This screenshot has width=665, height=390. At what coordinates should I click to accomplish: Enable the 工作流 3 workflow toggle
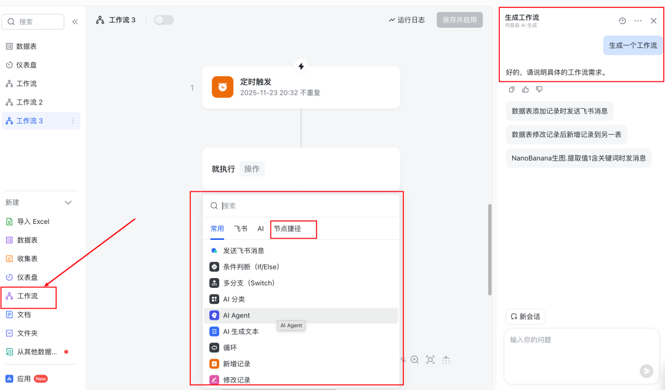163,20
